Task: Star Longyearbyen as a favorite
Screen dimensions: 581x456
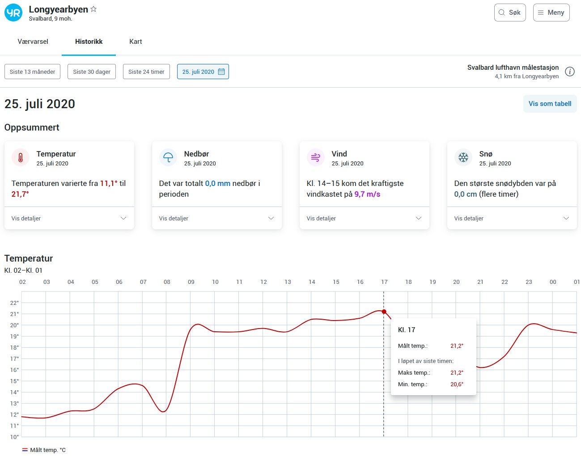Action: pos(93,9)
